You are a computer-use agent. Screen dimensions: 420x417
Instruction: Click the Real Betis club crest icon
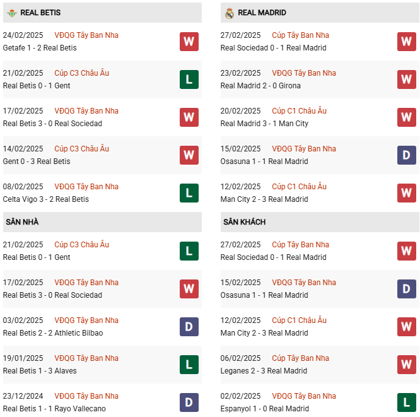[11, 13]
